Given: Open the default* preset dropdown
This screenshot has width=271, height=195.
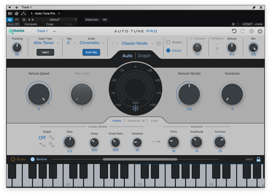Looking at the screenshot, I should [x=56, y=20].
